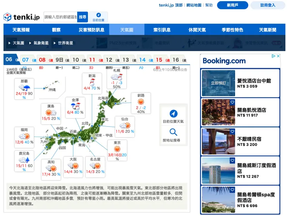
Task: Open the 災害預防訊息 menu
Action: pyautogui.click(x=92, y=29)
